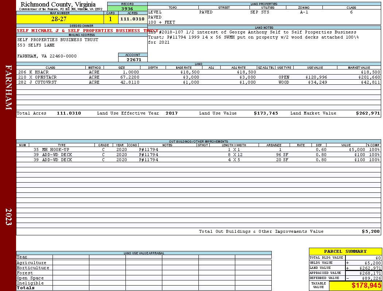Click depreciation value 0.60
The width and height of the screenshot is (383, 291).
pos(321,150)
